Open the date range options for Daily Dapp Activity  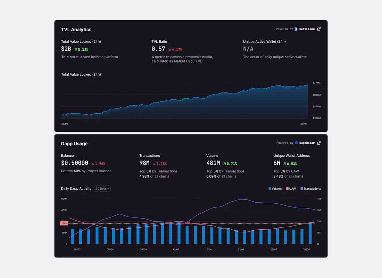click(x=102, y=188)
